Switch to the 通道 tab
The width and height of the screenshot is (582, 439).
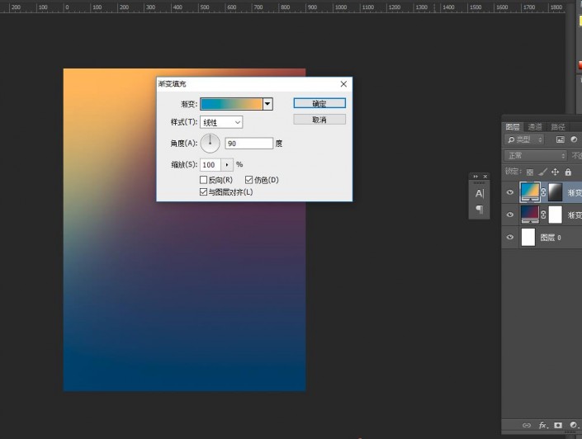(x=535, y=127)
